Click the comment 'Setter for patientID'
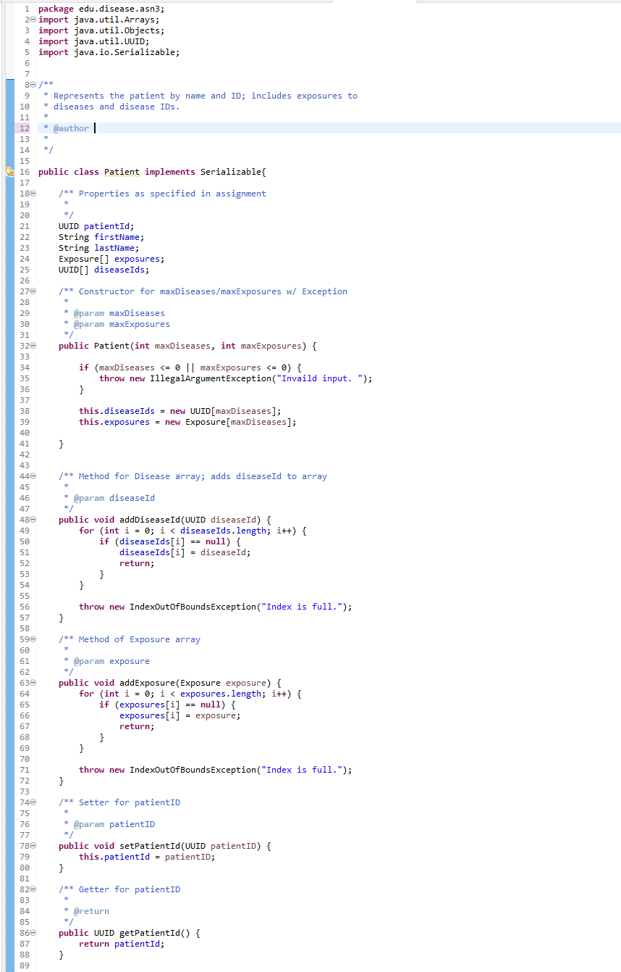The width and height of the screenshot is (621, 972). (130, 802)
